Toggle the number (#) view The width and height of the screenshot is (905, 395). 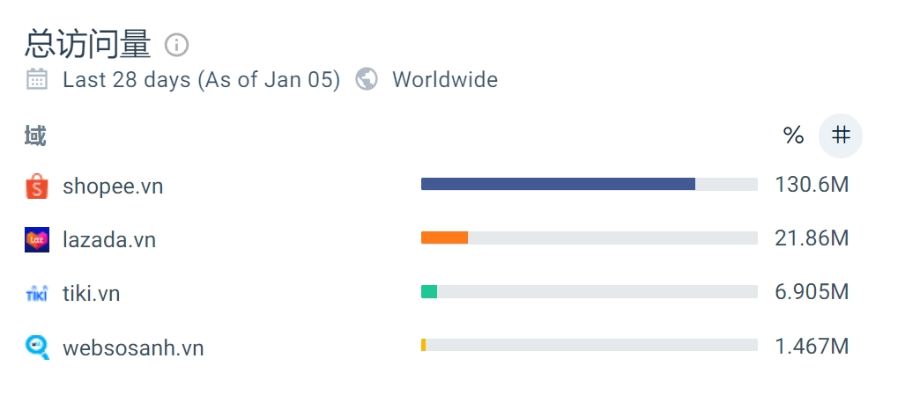841,135
